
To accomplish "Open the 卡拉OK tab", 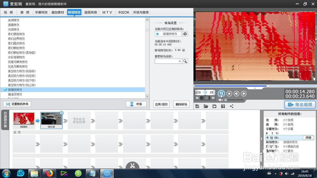I will [x=124, y=12].
